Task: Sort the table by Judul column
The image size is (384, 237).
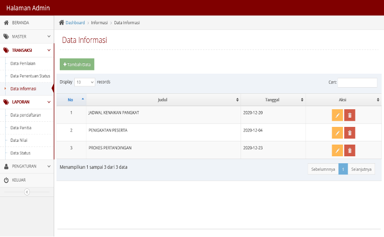Action: point(164,100)
